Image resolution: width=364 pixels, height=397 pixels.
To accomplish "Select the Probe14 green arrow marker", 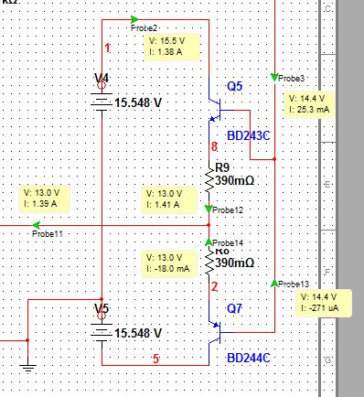I will (209, 242).
